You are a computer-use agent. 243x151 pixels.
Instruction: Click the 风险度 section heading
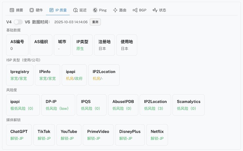point(12,90)
